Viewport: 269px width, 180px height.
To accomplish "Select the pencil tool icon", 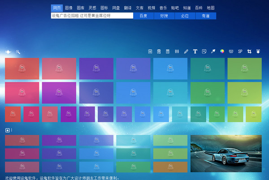I will [186, 51].
